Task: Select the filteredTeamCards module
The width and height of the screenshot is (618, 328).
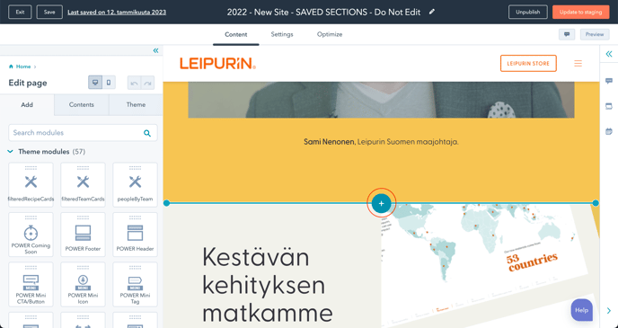Action: coord(83,185)
